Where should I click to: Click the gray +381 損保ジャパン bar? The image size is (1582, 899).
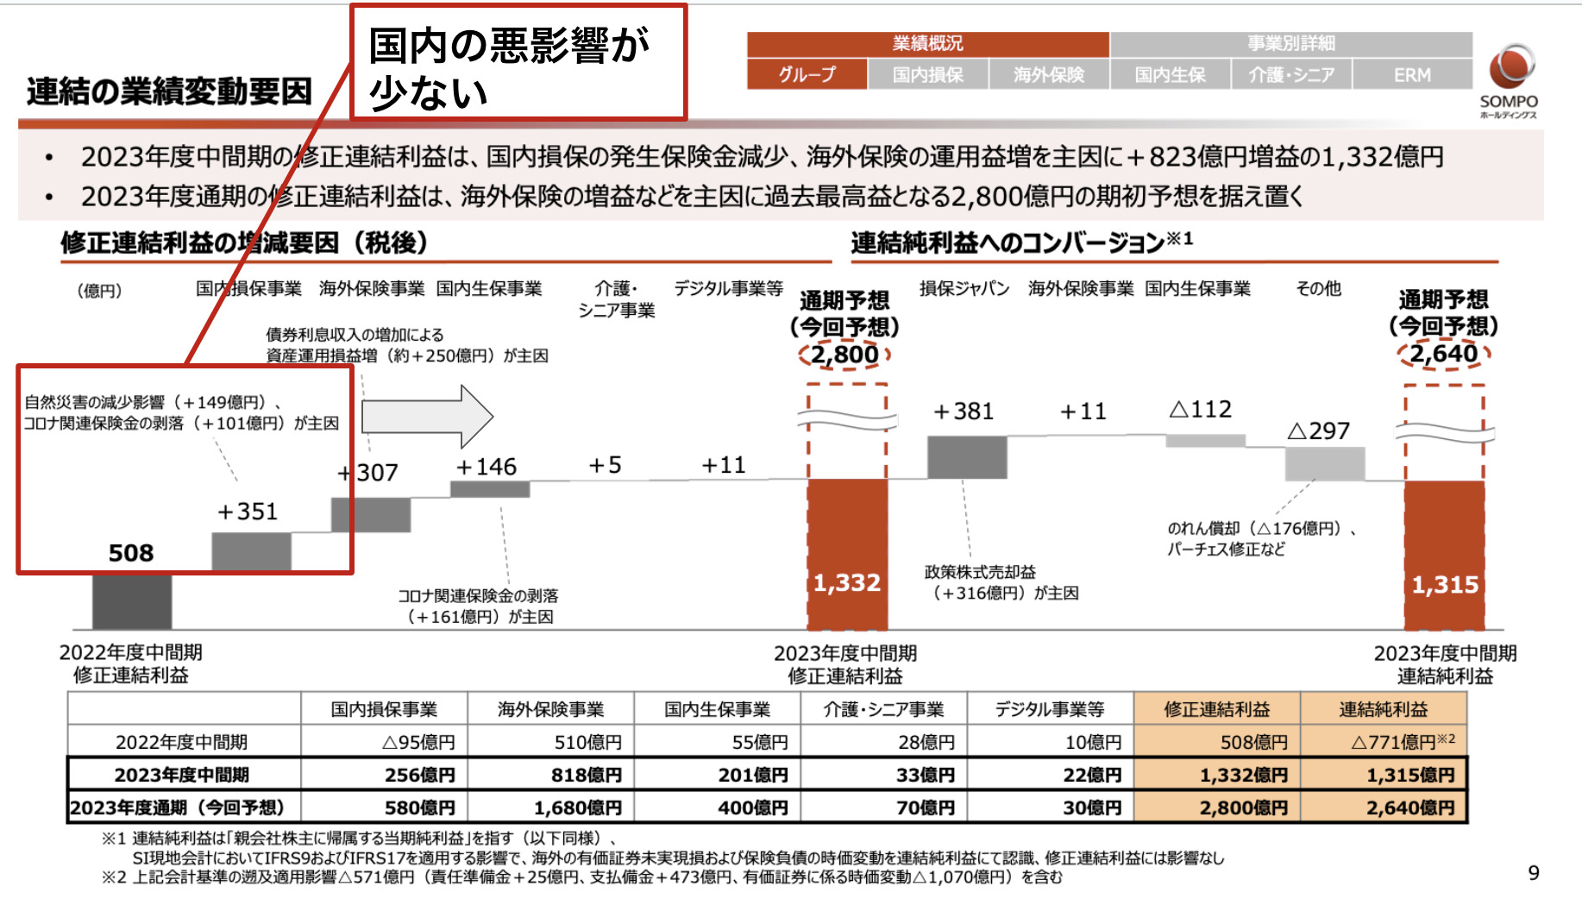(966, 457)
